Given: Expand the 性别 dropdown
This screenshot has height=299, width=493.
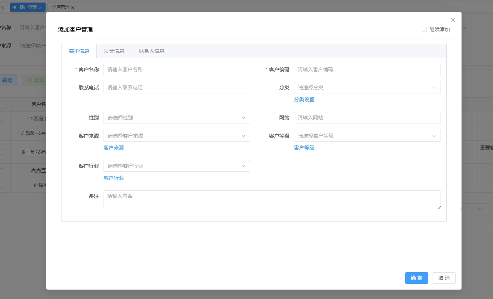Looking at the screenshot, I should point(176,118).
